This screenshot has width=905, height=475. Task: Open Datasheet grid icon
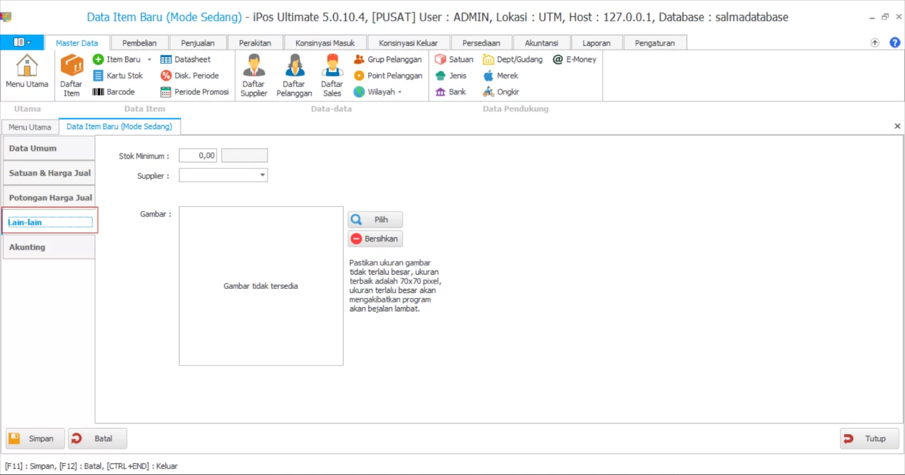click(166, 59)
